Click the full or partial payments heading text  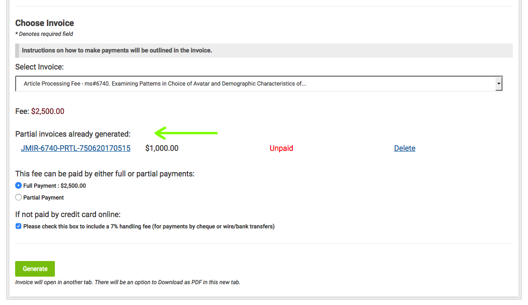[x=105, y=174]
